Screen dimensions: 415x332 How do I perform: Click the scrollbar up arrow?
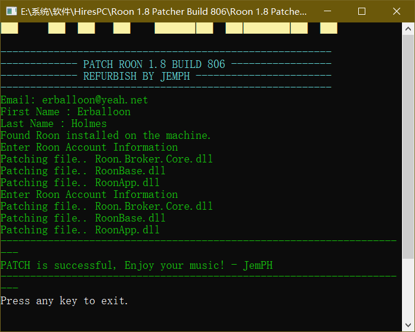pos(408,28)
